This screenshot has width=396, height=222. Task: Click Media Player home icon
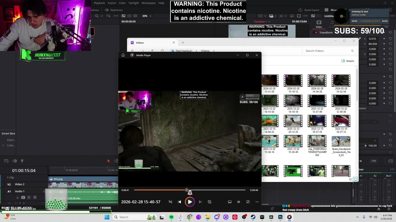point(123,55)
